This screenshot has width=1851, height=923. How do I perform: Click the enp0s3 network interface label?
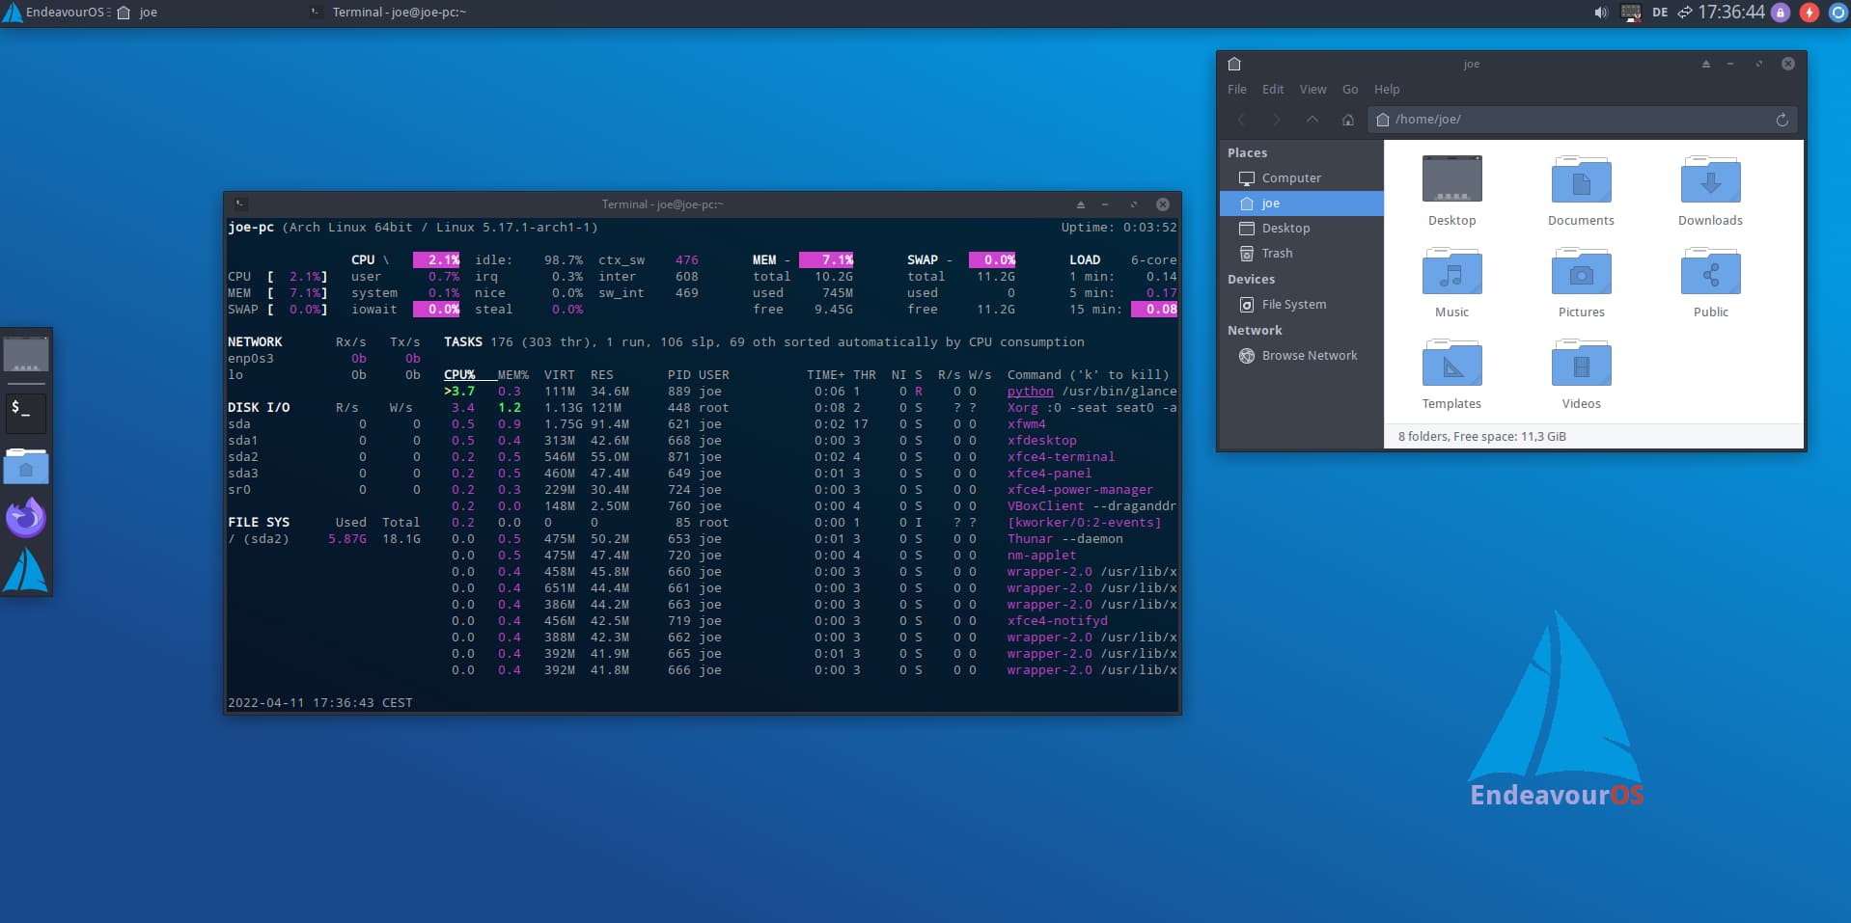pyautogui.click(x=250, y=359)
